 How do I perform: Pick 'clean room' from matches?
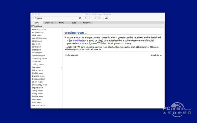pyautogui.click(x=37, y=53)
